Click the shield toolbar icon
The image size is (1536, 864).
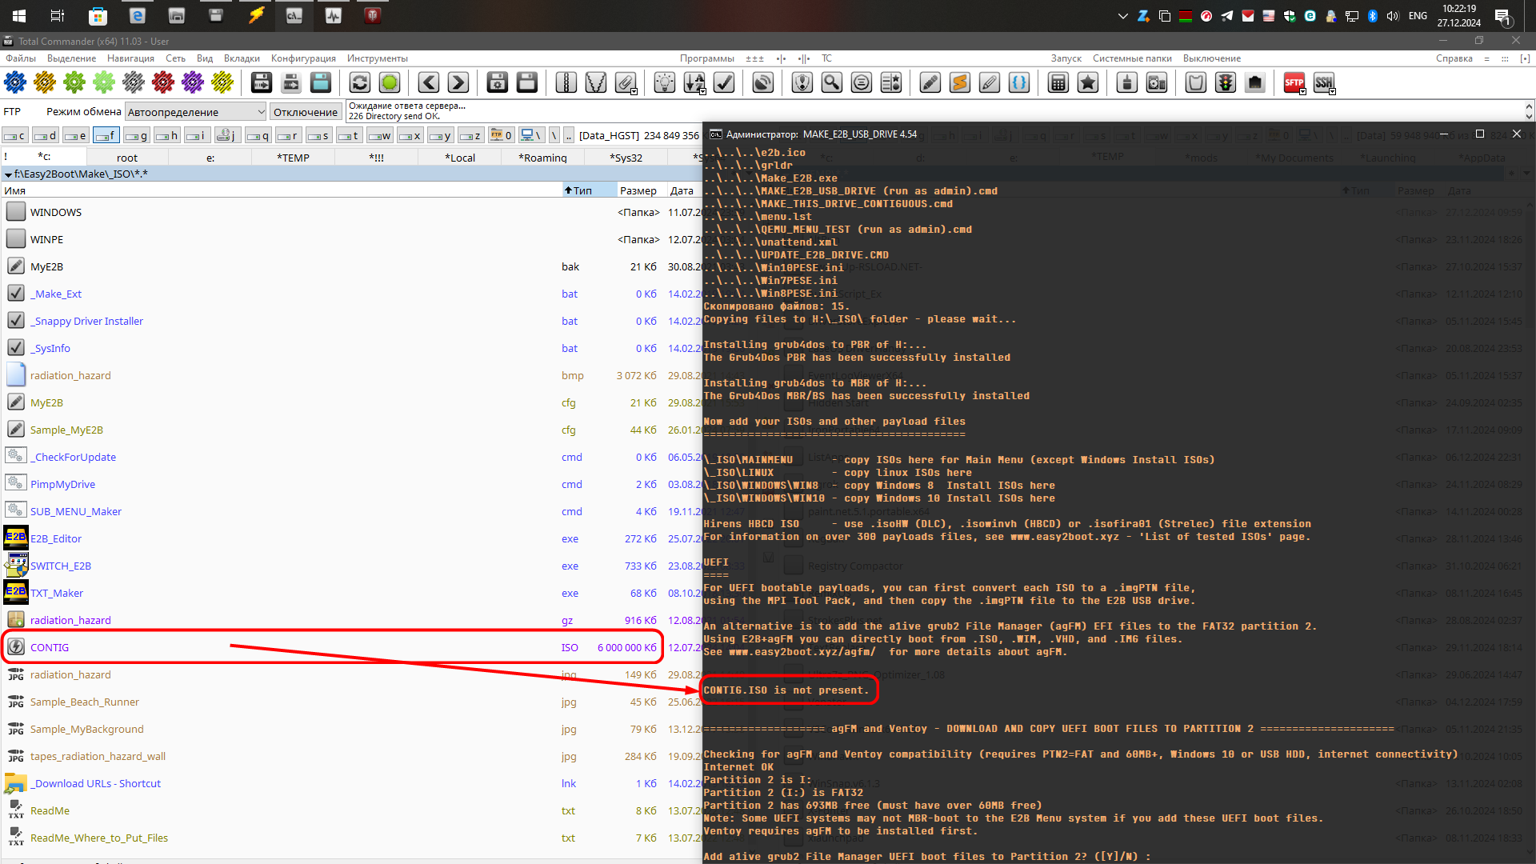point(802,82)
